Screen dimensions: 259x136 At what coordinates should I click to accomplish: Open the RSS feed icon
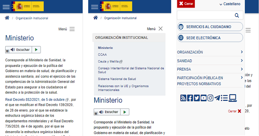(183, 98)
